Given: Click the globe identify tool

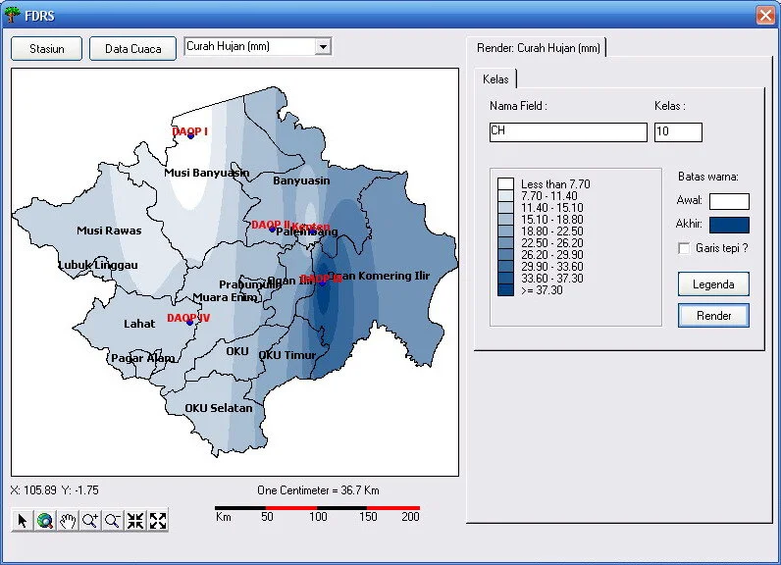Looking at the screenshot, I should (45, 521).
